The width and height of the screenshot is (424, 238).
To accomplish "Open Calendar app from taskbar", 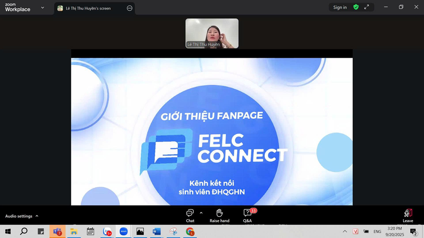I will click(90, 231).
